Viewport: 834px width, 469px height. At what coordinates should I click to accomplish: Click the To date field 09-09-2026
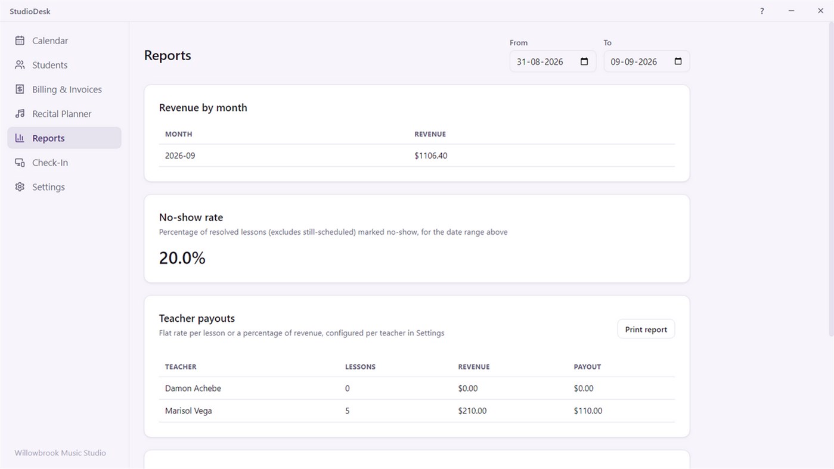(x=647, y=61)
